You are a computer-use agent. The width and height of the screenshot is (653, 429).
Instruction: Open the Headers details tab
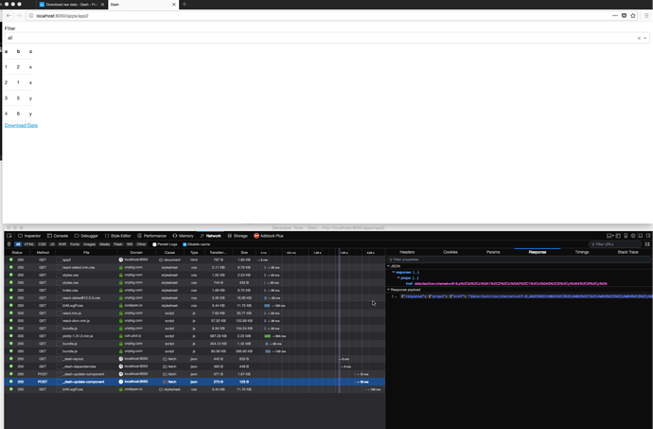(x=407, y=252)
